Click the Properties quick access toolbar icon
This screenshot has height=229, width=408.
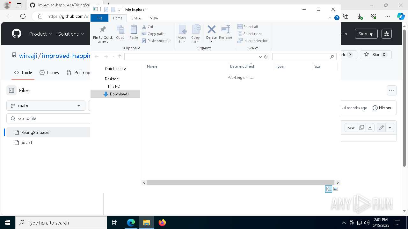(106, 10)
